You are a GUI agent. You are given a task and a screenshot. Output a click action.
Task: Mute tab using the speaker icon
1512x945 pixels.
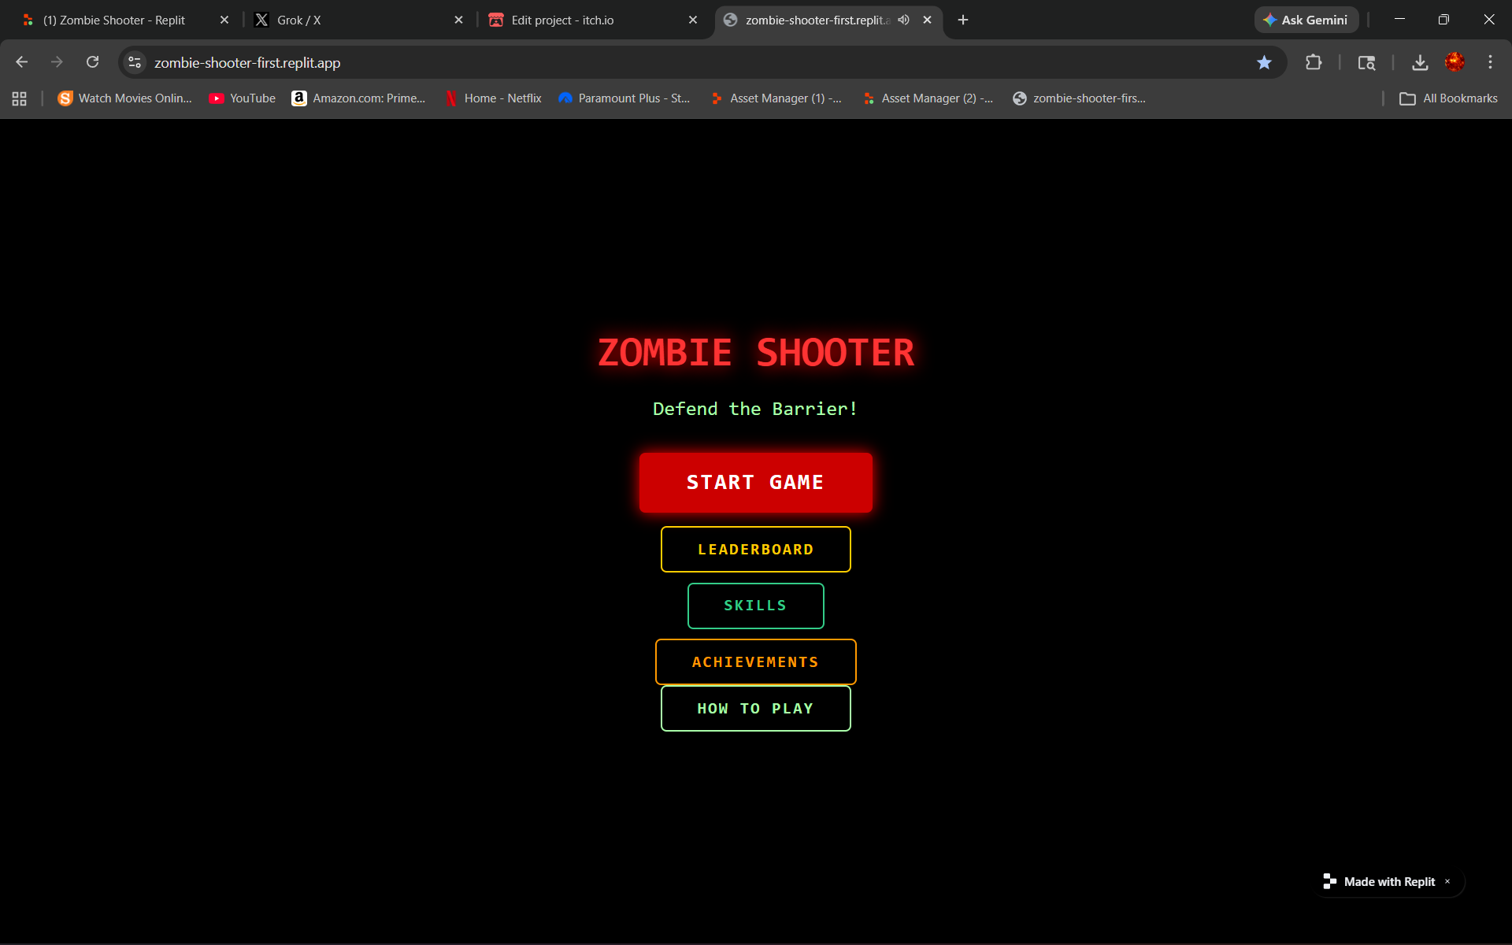coord(903,20)
